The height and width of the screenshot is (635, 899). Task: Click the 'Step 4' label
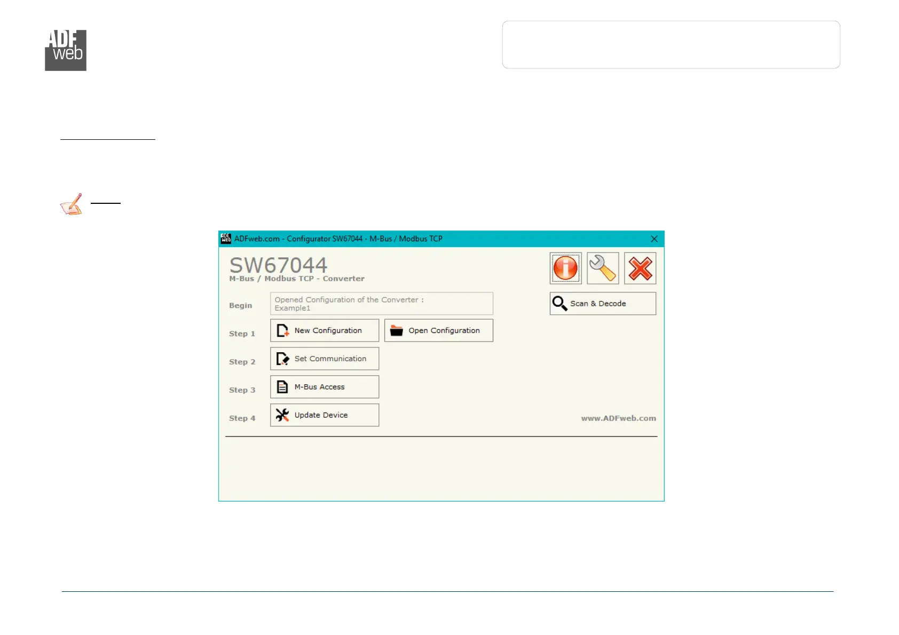(242, 418)
